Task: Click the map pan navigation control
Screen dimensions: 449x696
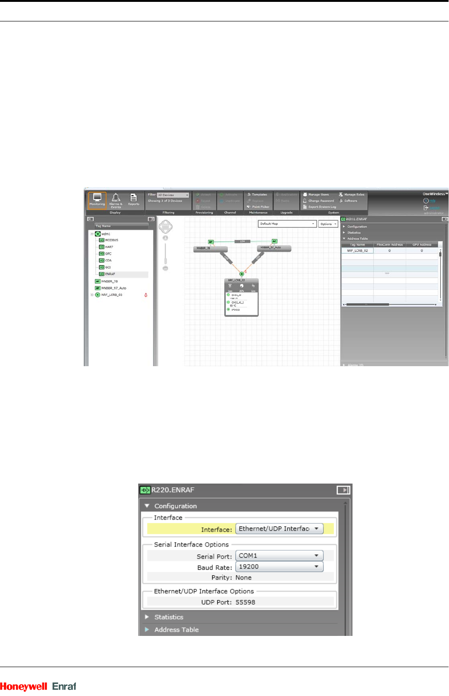Action: 166,227
